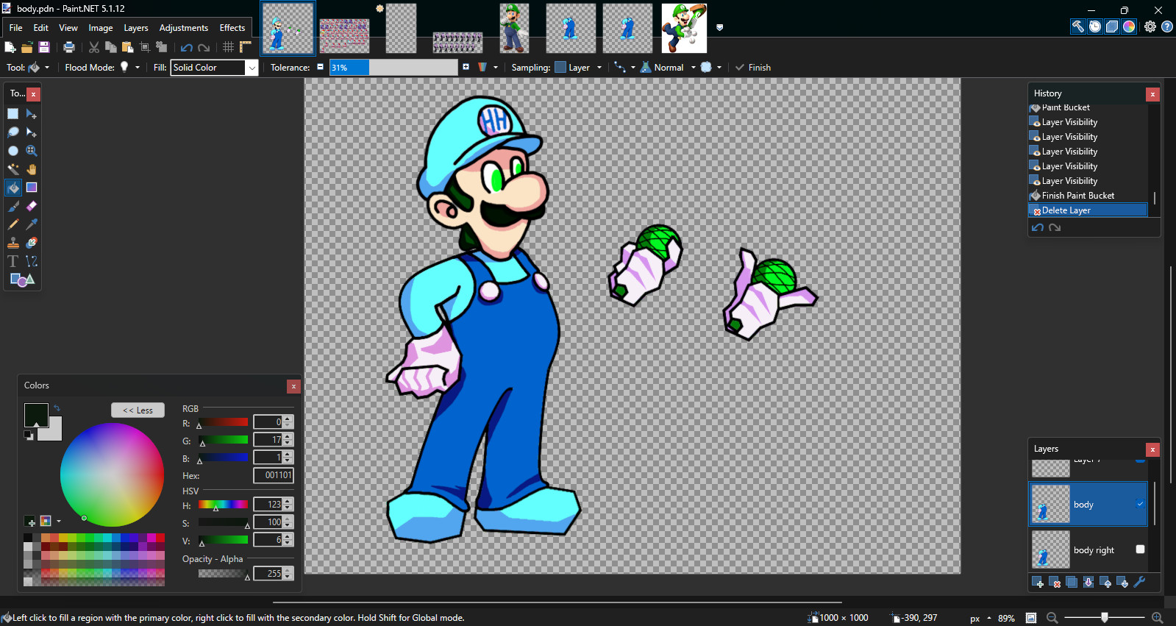This screenshot has height=626, width=1176.
Task: Select the Paintbrush tool
Action: 13,206
